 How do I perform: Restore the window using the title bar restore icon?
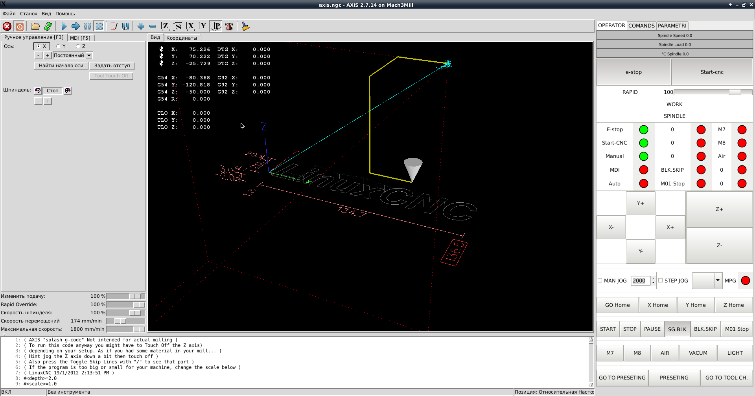[744, 5]
